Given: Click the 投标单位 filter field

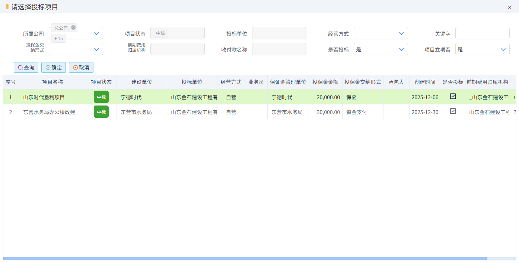Looking at the screenshot, I should point(279,33).
